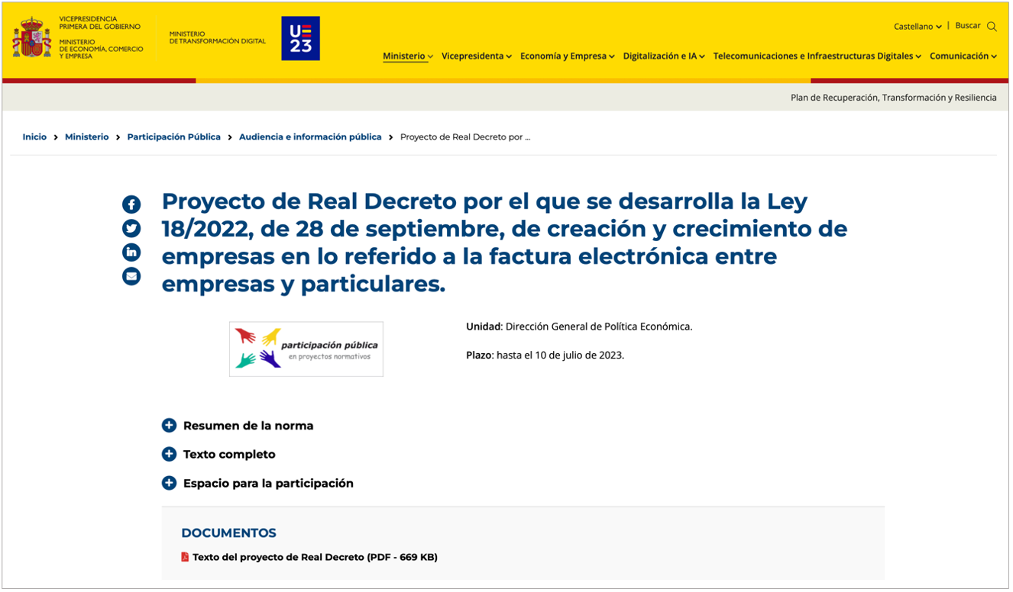Click the UE23 presidency logo

300,38
